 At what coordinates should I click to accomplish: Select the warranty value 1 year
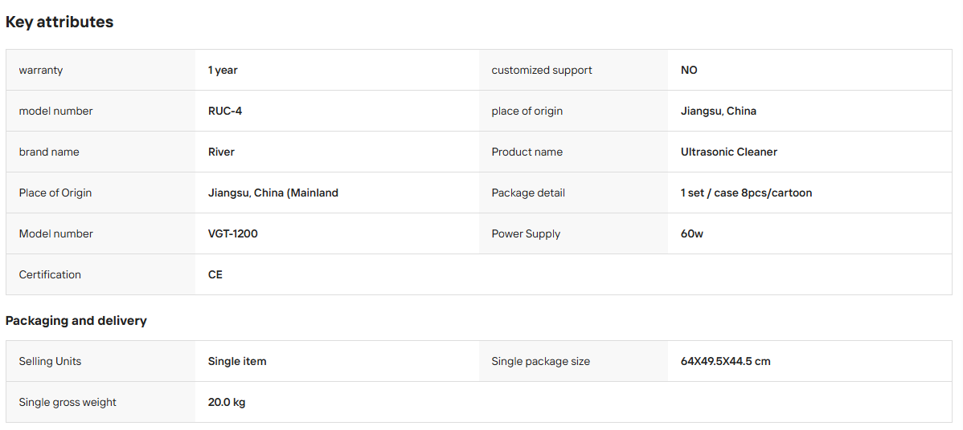[x=223, y=70]
